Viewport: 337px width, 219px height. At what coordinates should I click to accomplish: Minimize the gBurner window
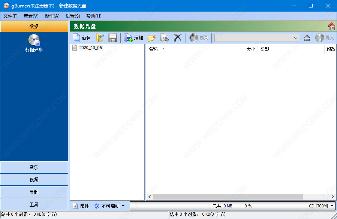[x=294, y=6]
